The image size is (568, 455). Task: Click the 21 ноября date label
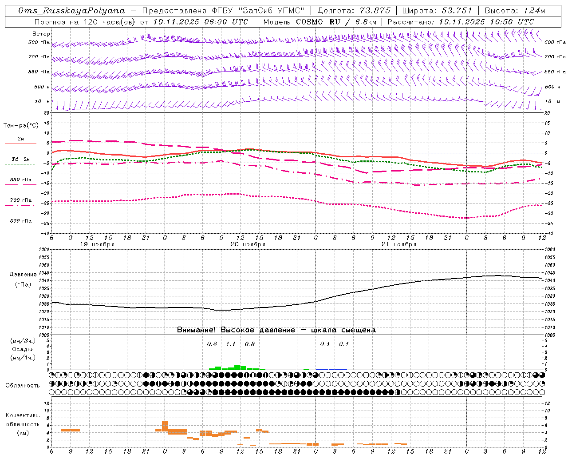pos(399,244)
